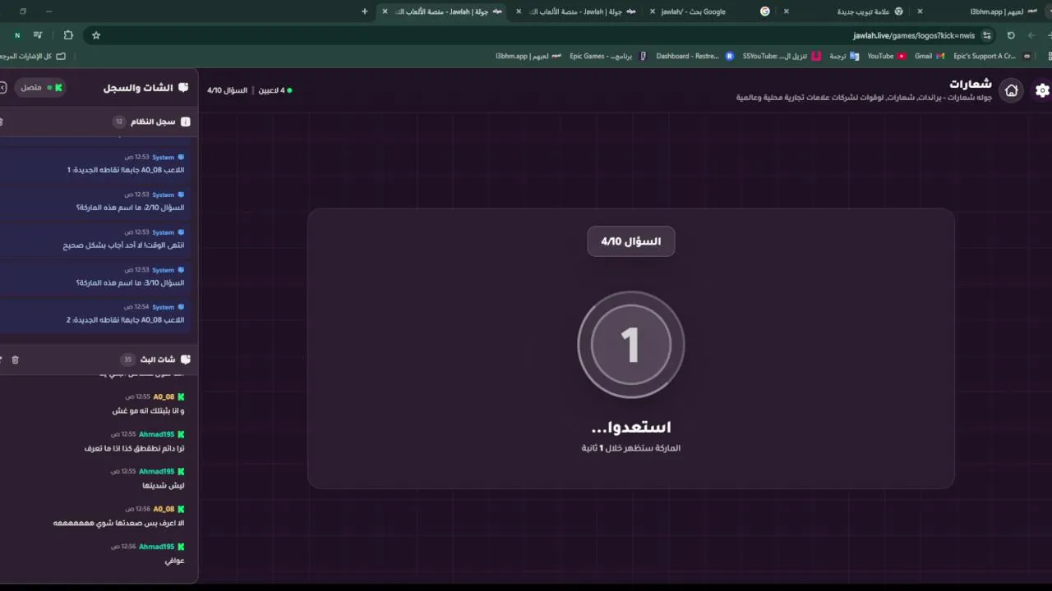Open the browser profile N avatar
The height and width of the screenshot is (591, 1052).
tap(17, 35)
